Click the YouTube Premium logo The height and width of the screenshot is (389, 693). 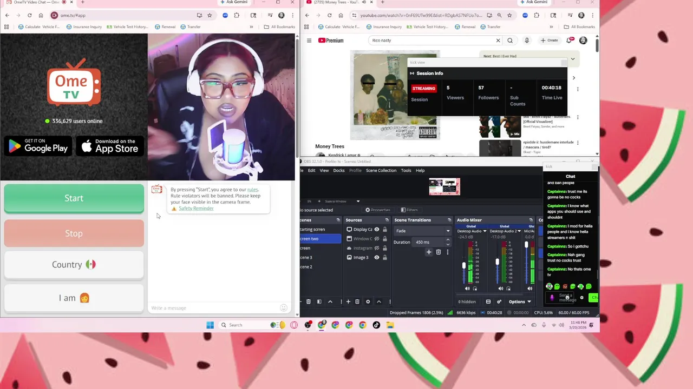pyautogui.click(x=331, y=41)
